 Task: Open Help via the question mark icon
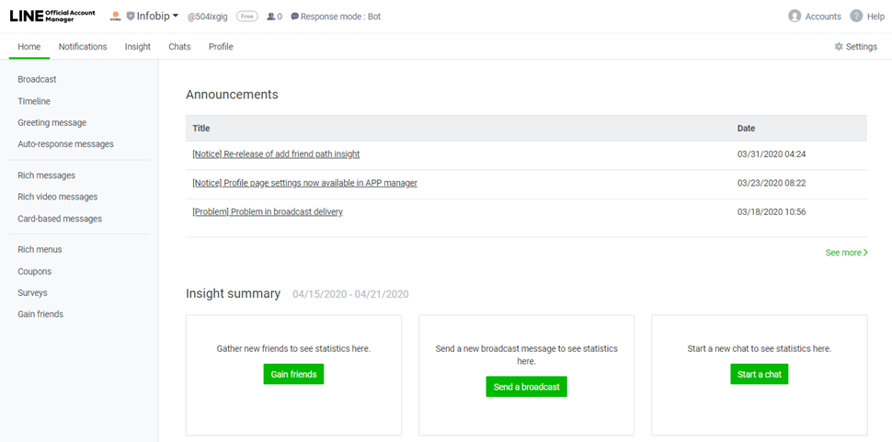coord(856,17)
